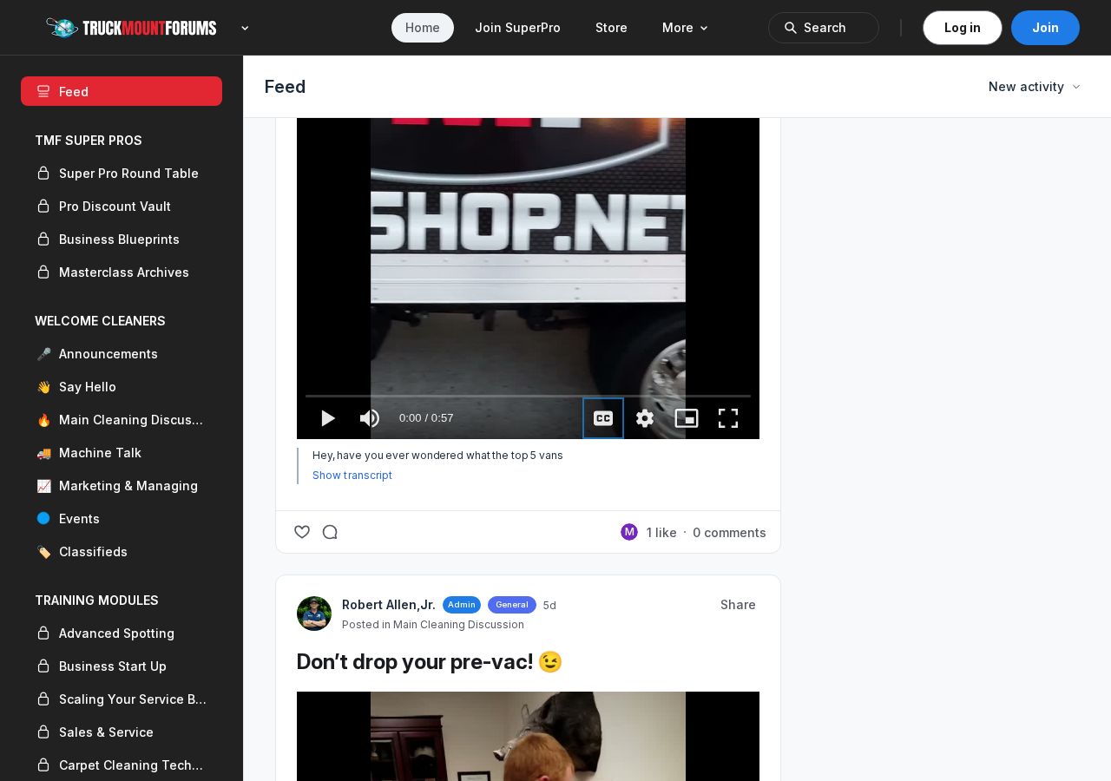Screen dimensions: 1111x781
Task: Select the TMF SUPER PROS section heading
Action: coord(89,141)
